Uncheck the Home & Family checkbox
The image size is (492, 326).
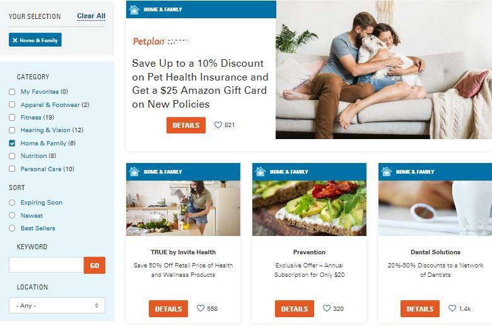pyautogui.click(x=12, y=143)
